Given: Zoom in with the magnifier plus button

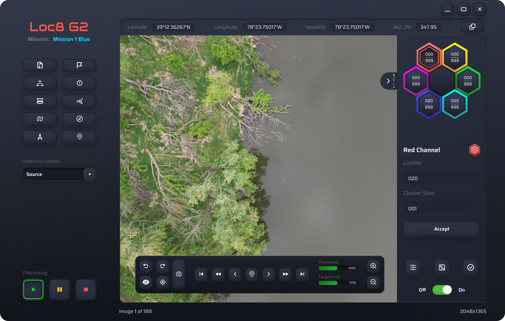Looking at the screenshot, I should click(373, 266).
